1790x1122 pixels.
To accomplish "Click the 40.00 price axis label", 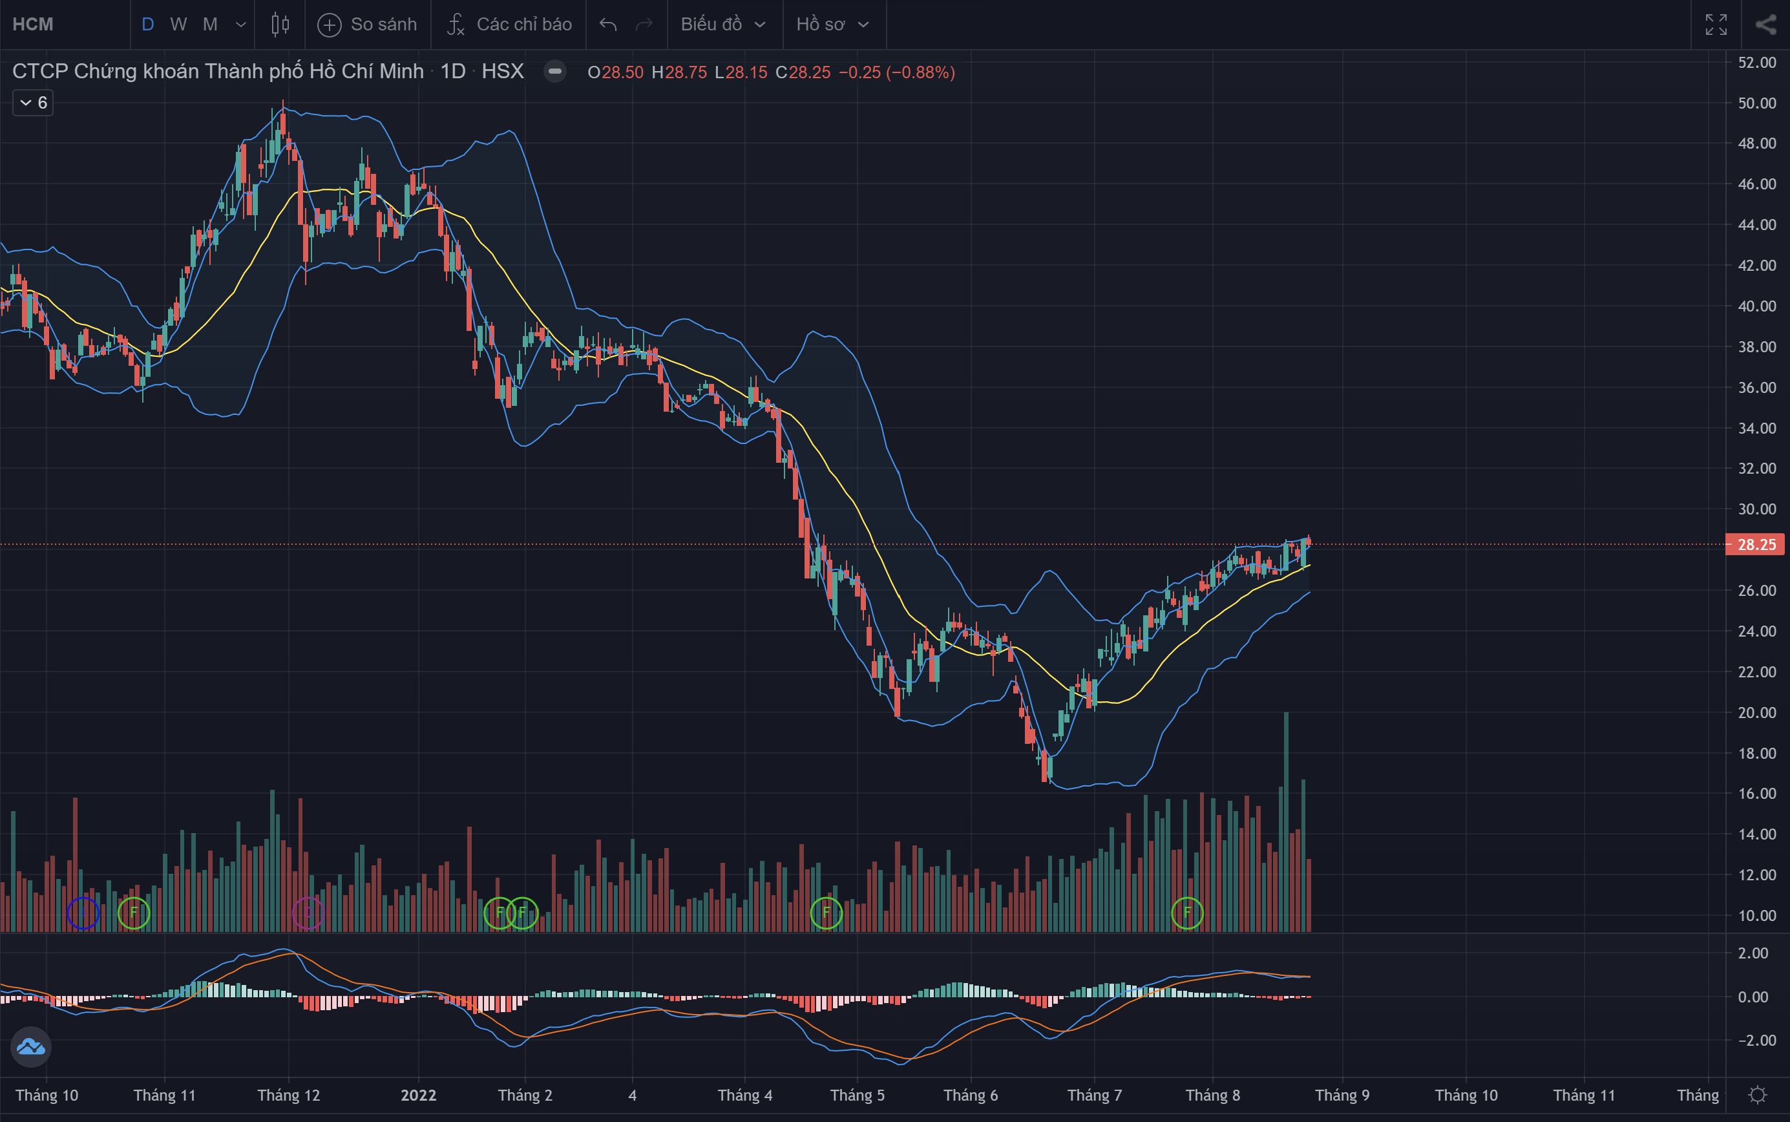I will [x=1756, y=306].
